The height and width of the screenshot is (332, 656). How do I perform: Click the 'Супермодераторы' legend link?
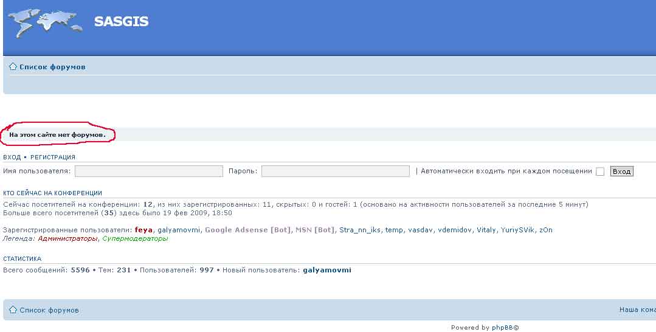(x=135, y=238)
